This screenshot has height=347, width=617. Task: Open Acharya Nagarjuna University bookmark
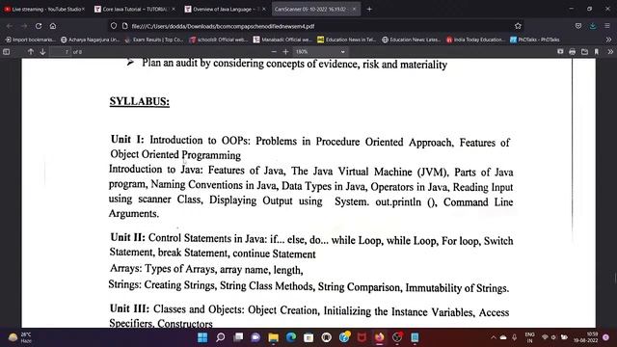(x=90, y=40)
